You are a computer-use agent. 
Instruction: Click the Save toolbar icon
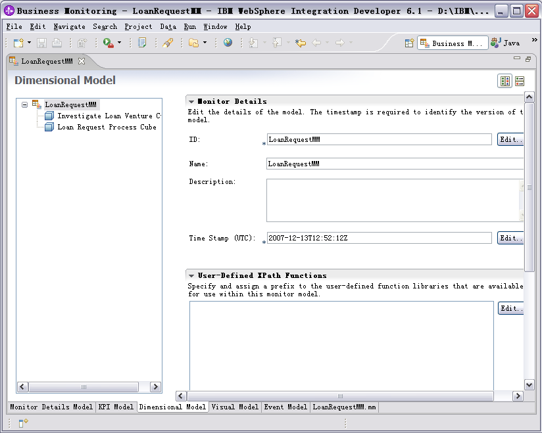click(x=42, y=43)
